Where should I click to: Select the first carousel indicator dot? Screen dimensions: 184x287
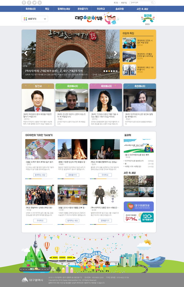104,71
